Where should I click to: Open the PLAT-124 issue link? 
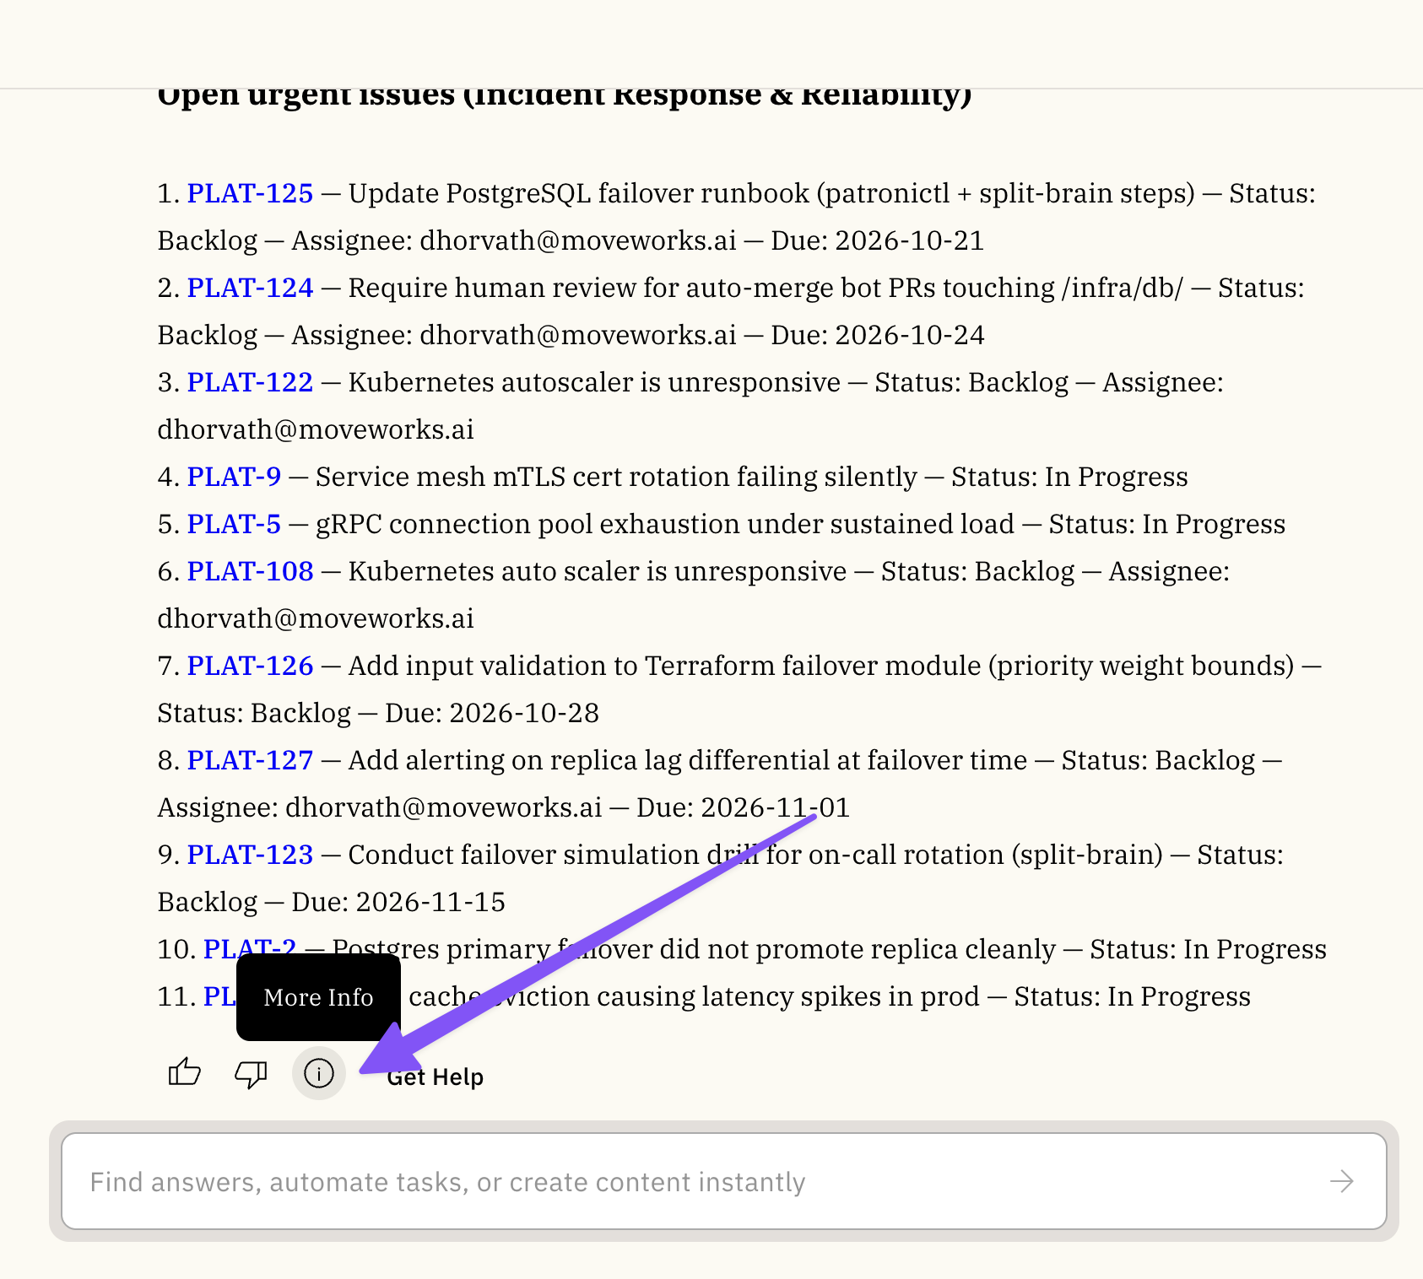[250, 288]
